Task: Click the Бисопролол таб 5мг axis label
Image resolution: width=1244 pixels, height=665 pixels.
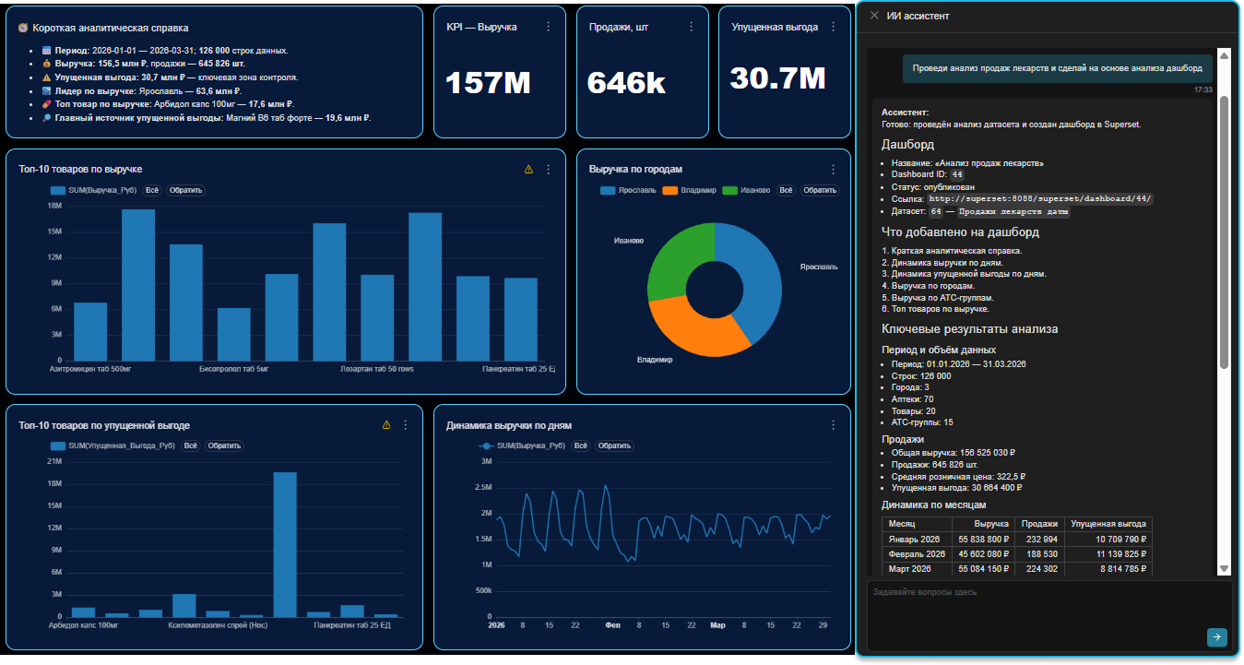Action: coord(234,369)
